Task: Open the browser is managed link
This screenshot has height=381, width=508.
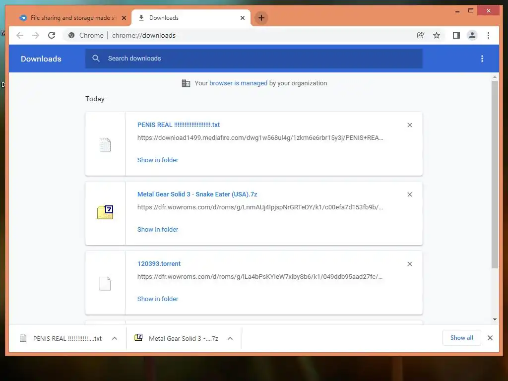Action: [x=238, y=83]
